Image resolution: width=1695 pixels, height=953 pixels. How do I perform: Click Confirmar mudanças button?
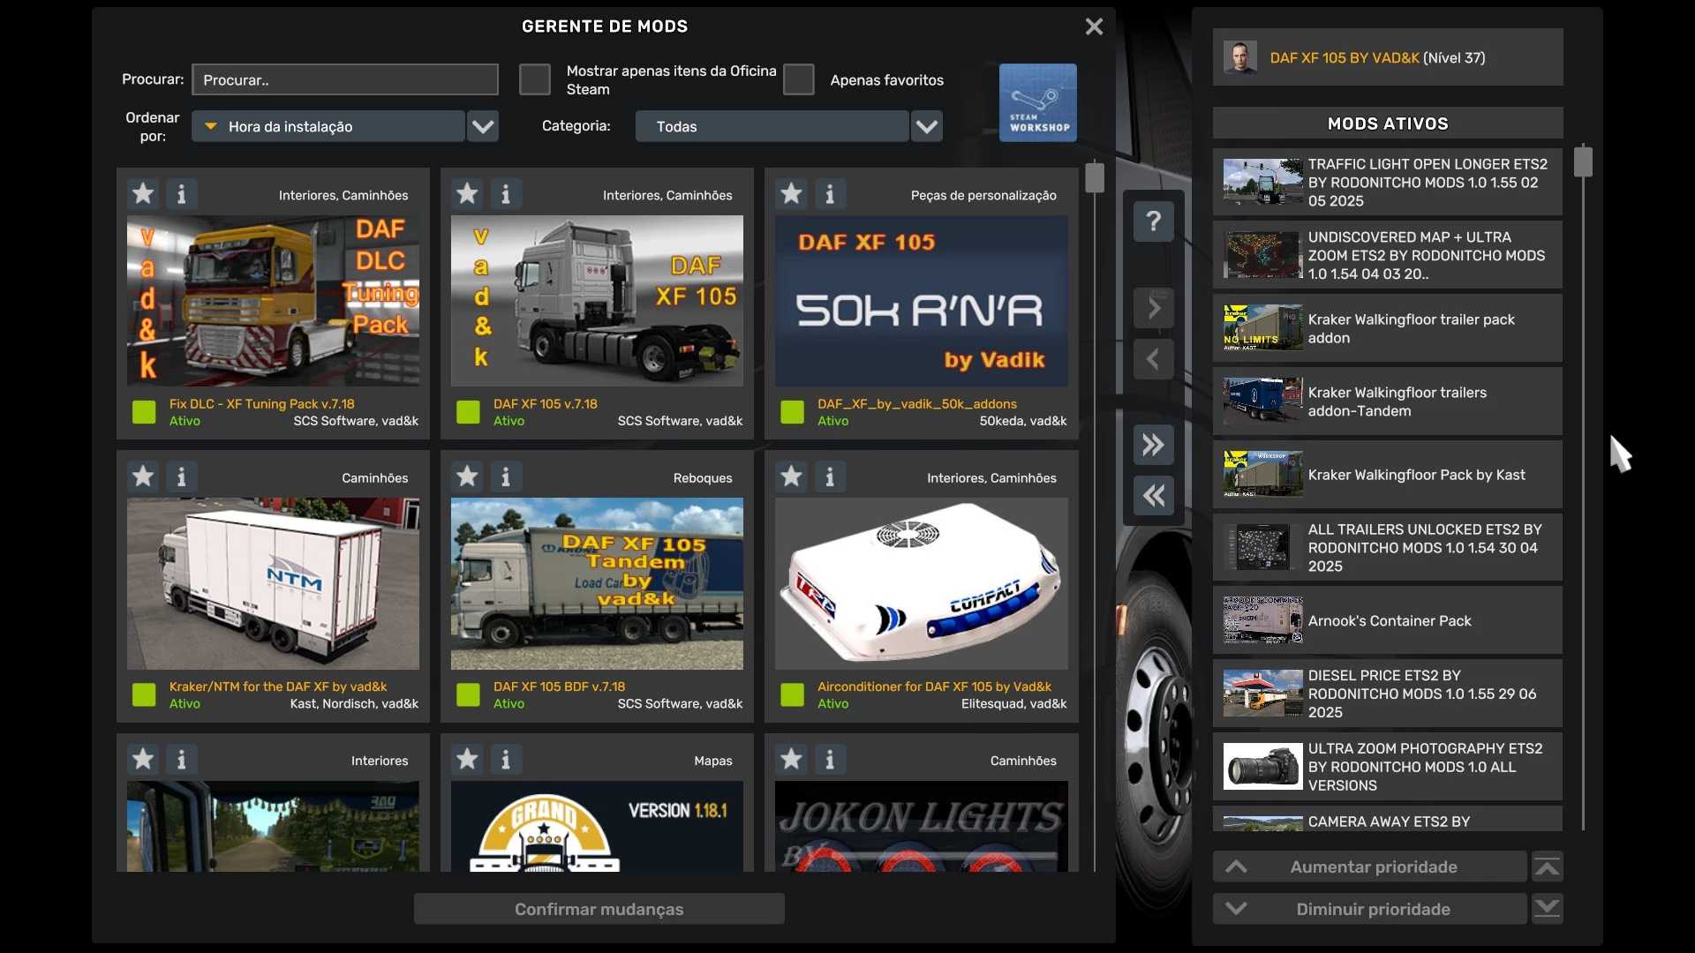tap(599, 909)
